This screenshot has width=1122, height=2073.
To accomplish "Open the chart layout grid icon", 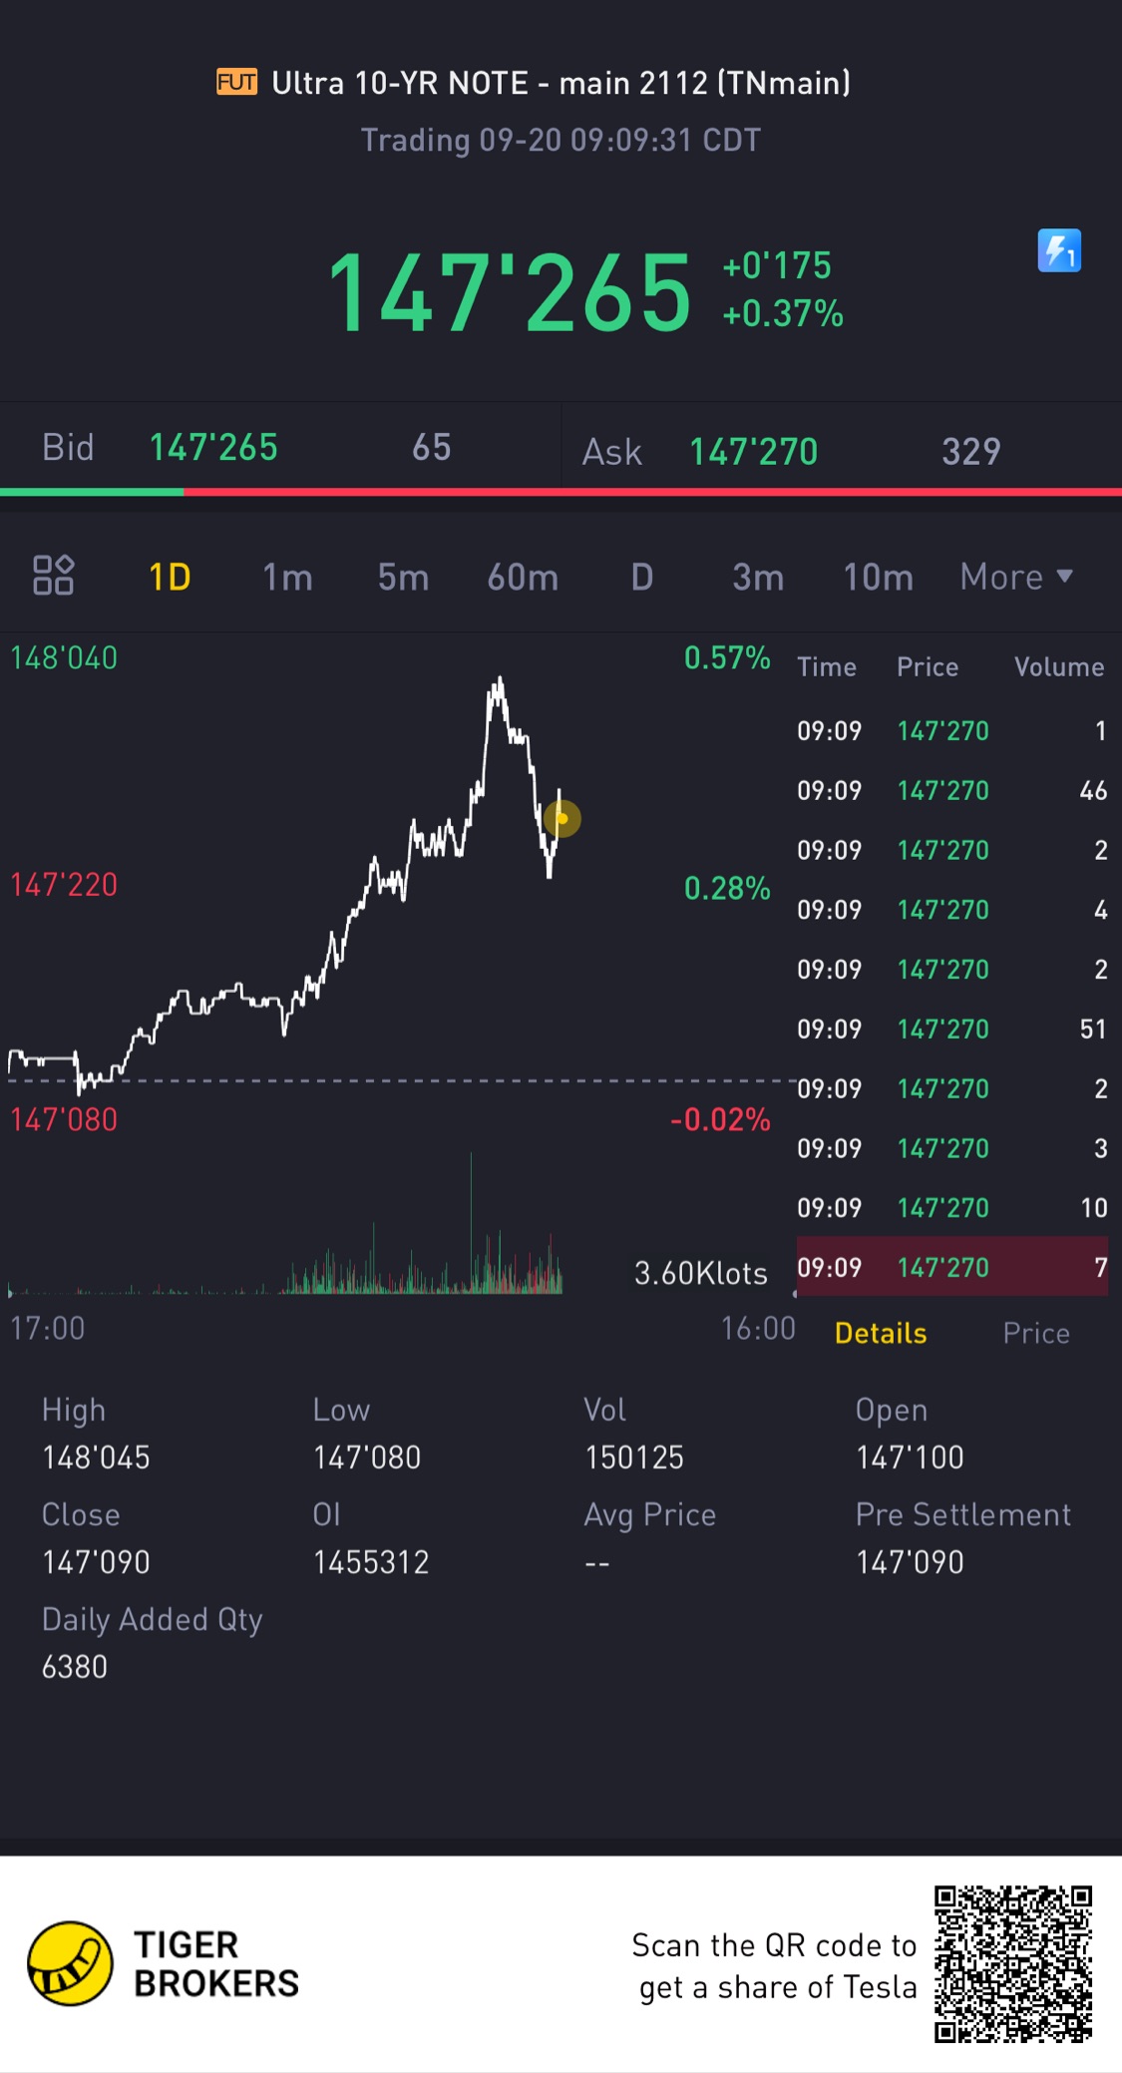I will 53,576.
